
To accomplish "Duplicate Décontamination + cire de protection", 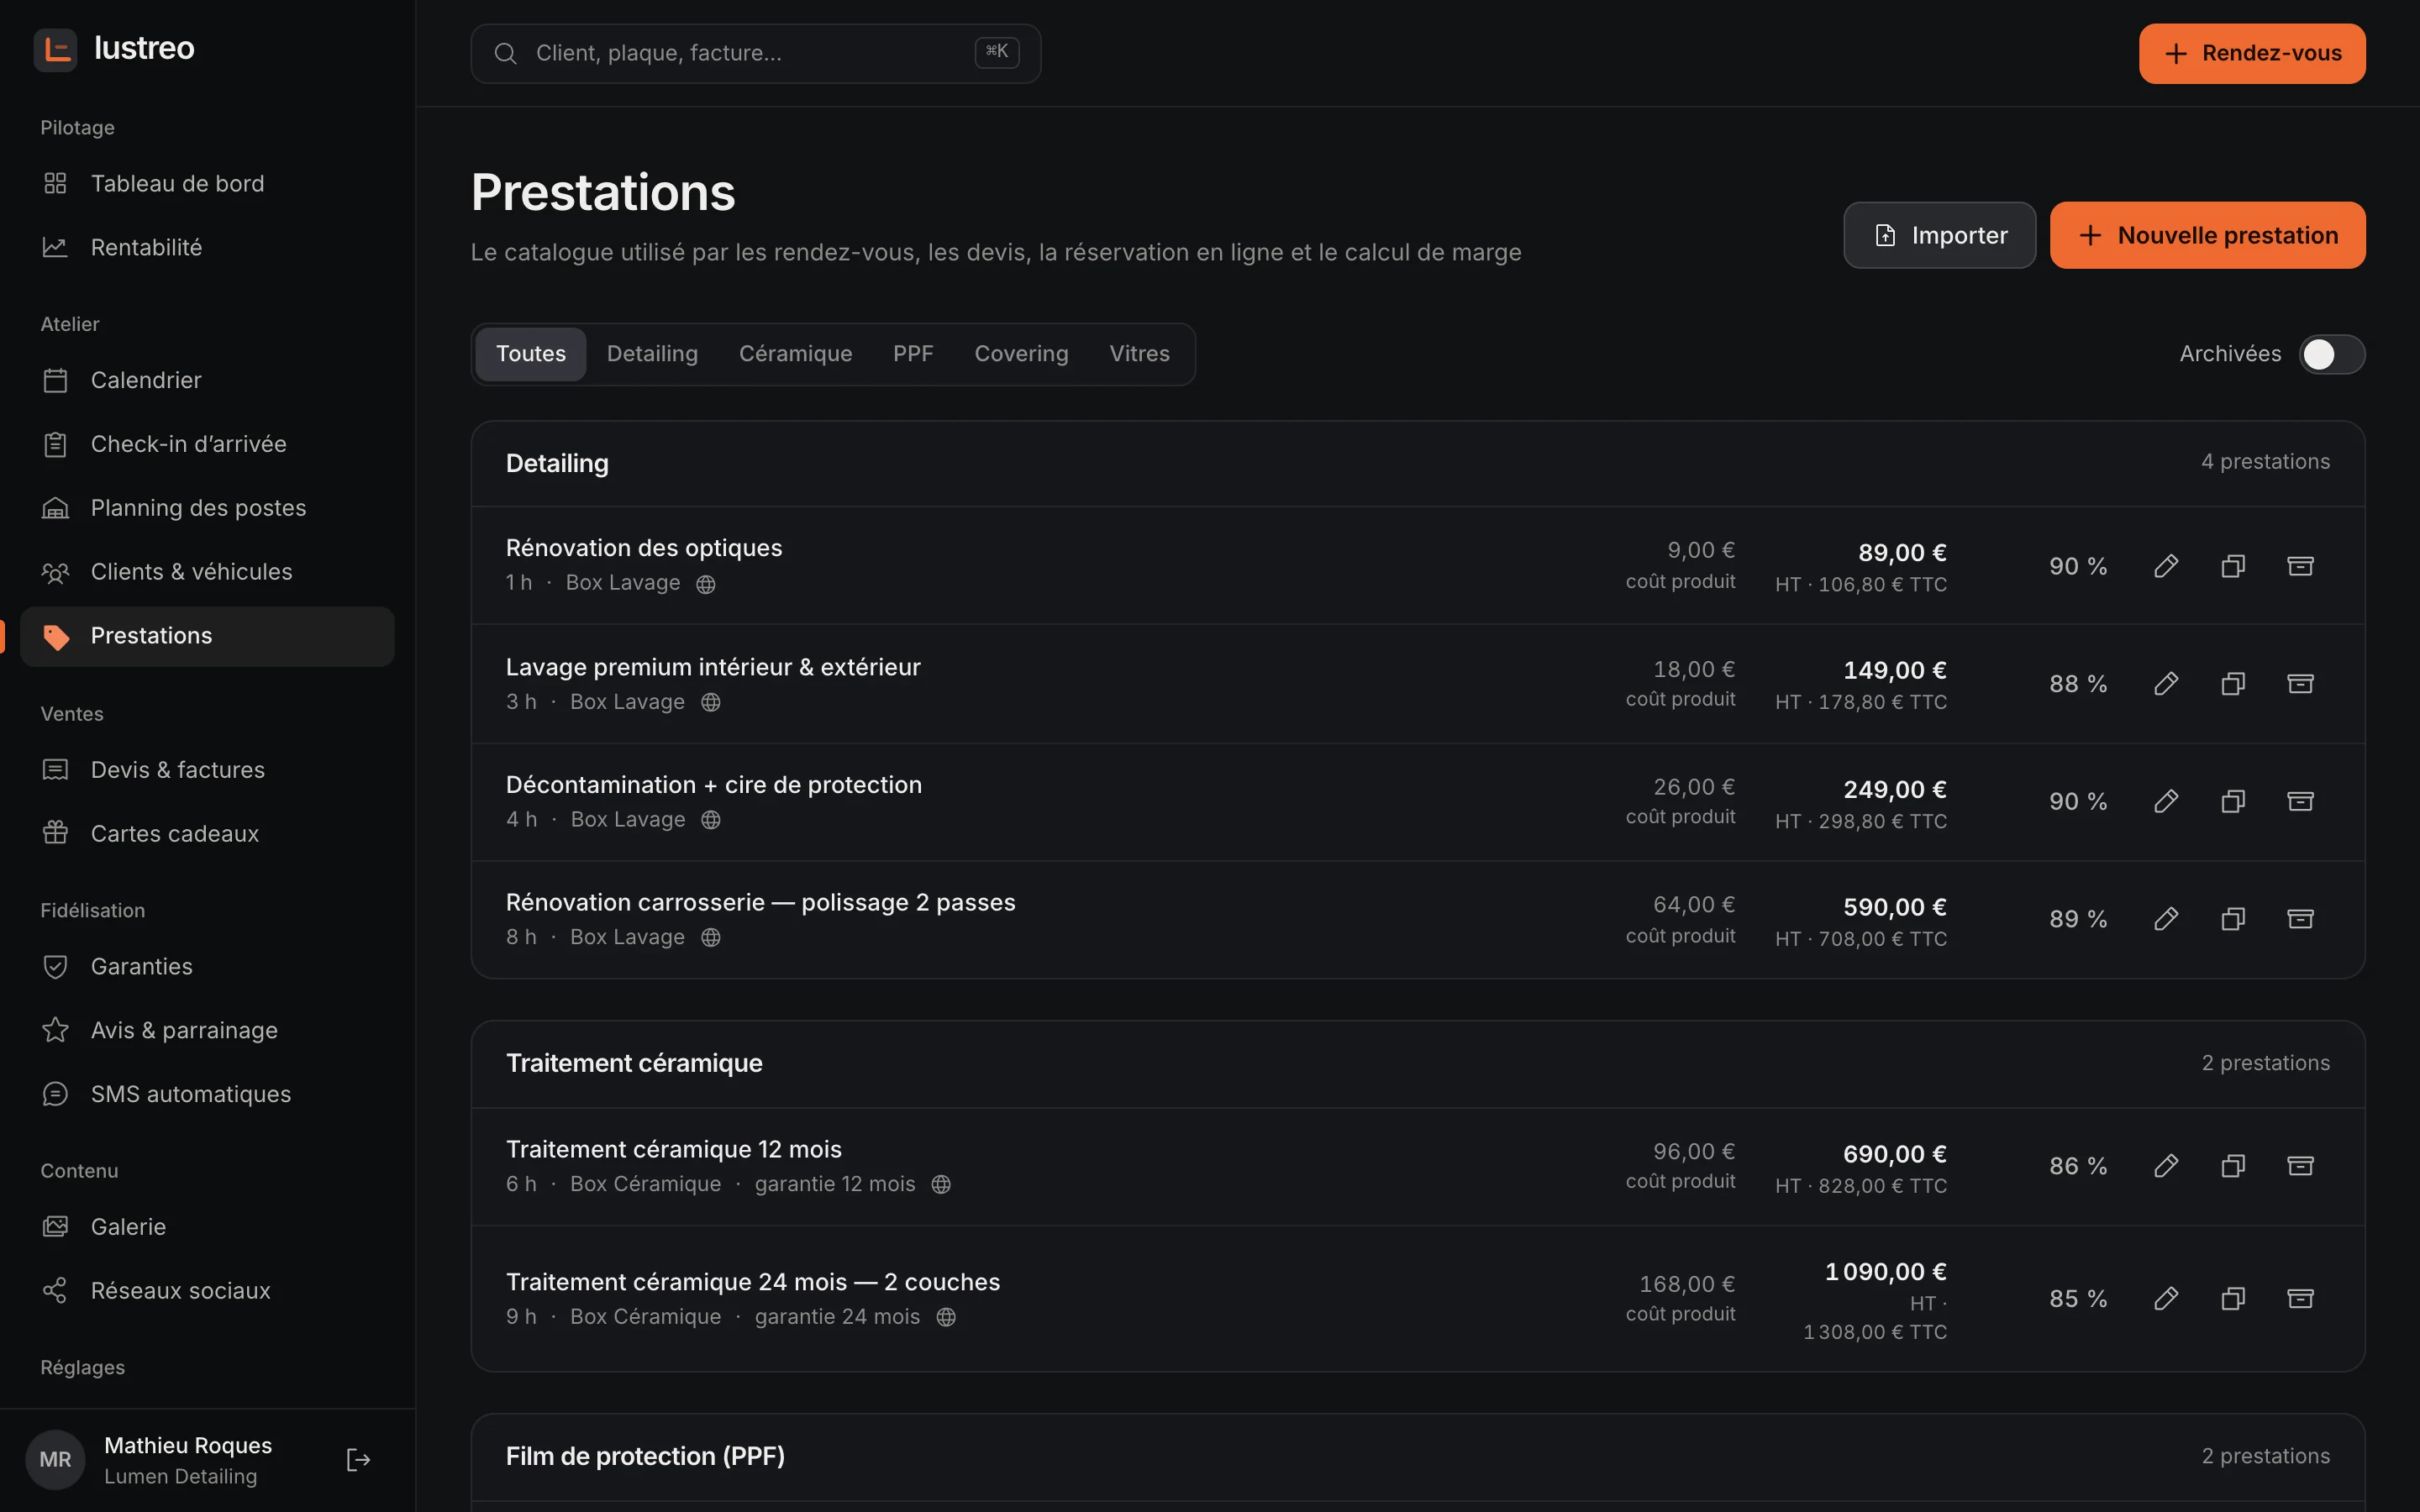I will tap(2233, 801).
